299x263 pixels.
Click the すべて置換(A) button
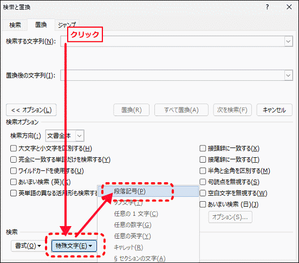[x=181, y=110]
